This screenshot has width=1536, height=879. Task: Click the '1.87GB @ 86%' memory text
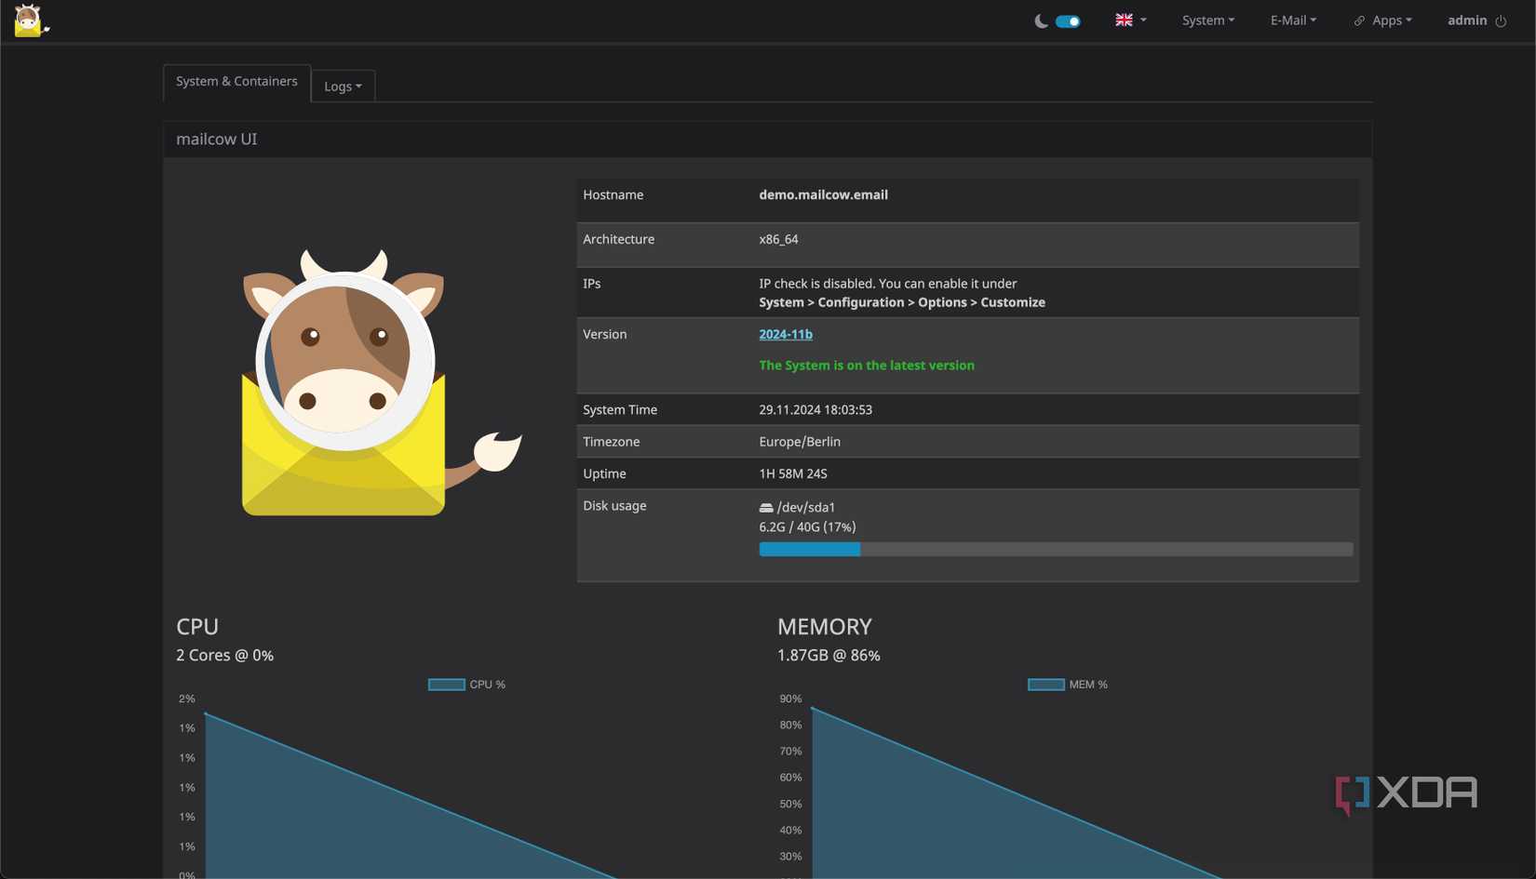(829, 656)
